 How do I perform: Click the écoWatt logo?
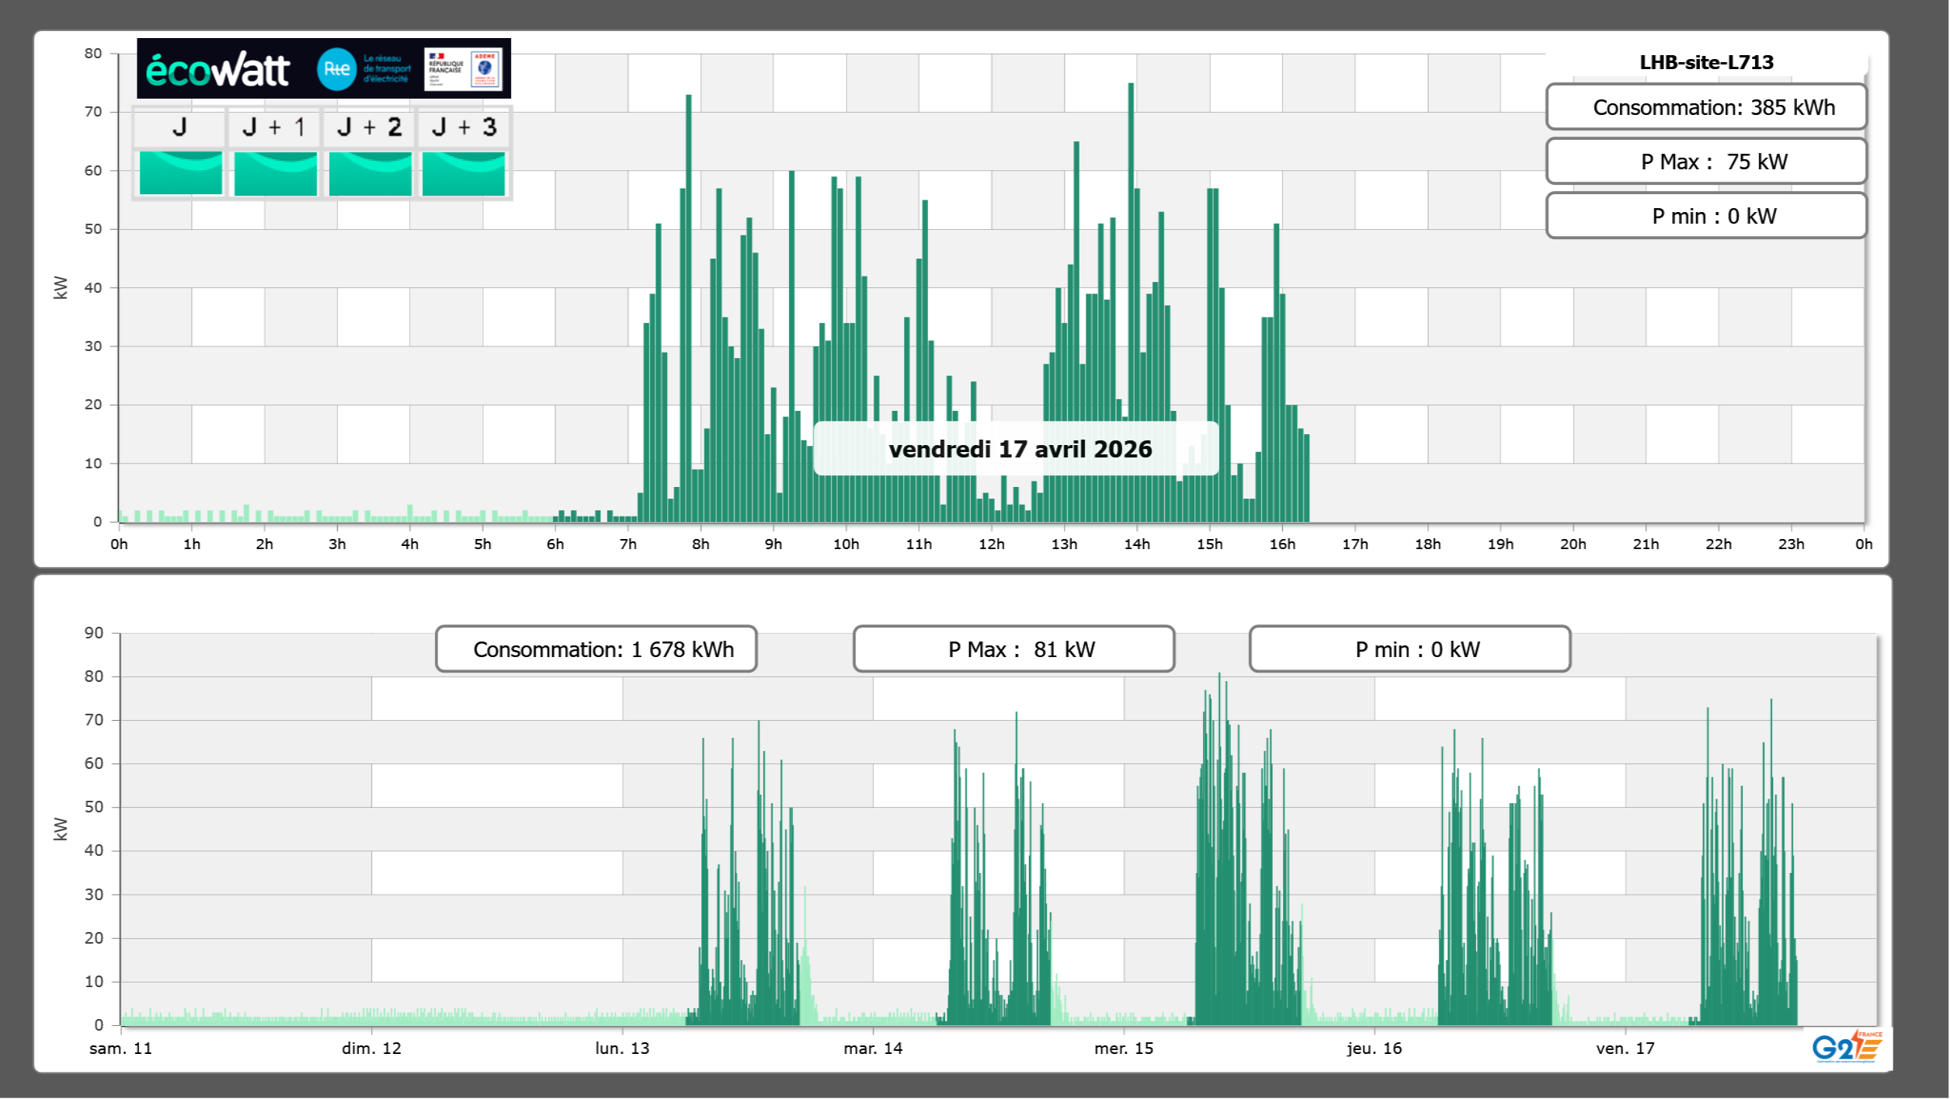217,70
